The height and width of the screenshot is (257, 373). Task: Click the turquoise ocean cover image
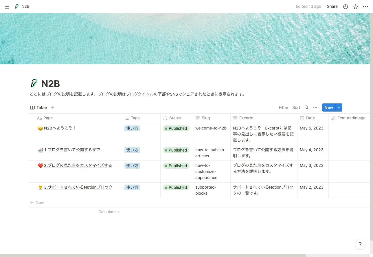(185, 39)
